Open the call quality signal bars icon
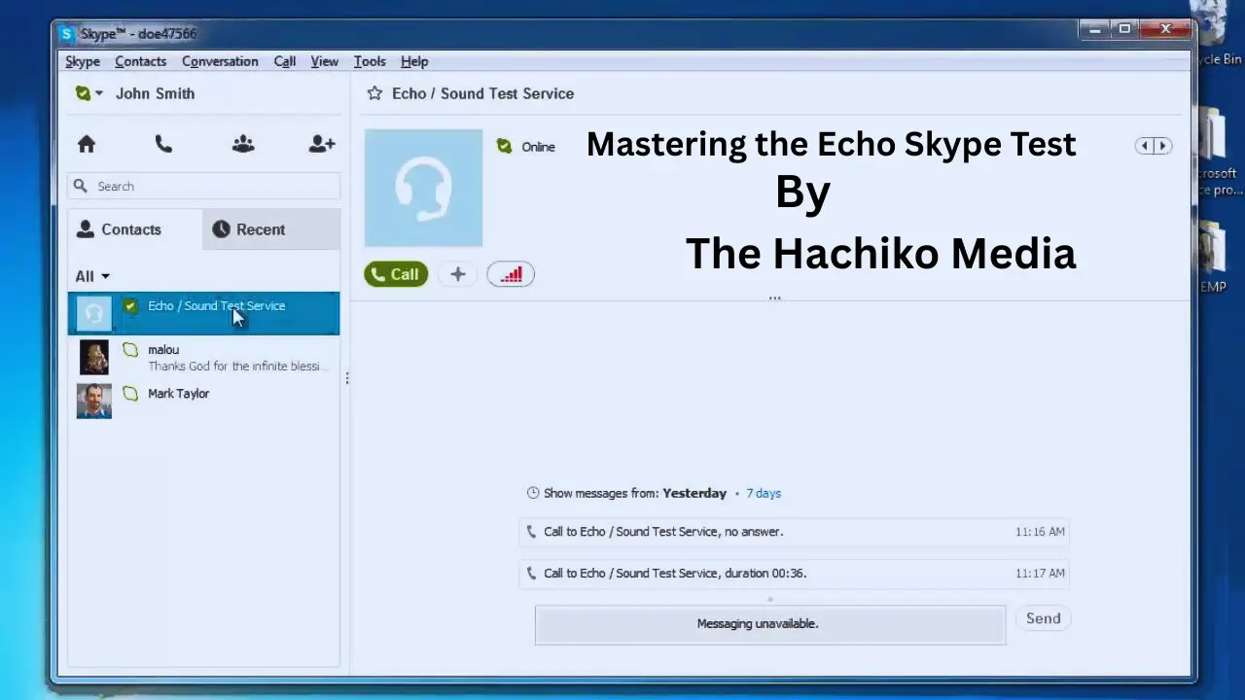 pyautogui.click(x=511, y=275)
